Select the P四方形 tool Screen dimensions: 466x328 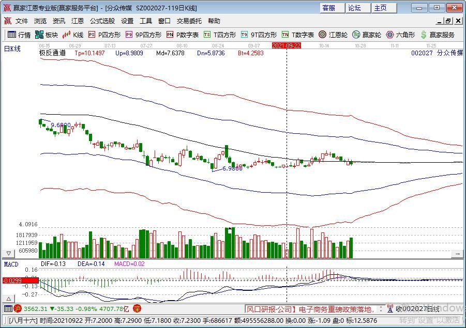coord(104,35)
